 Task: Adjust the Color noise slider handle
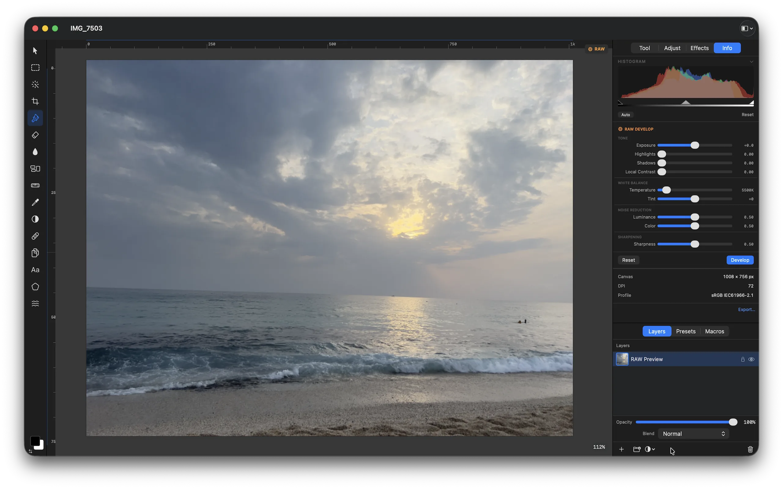coord(694,226)
